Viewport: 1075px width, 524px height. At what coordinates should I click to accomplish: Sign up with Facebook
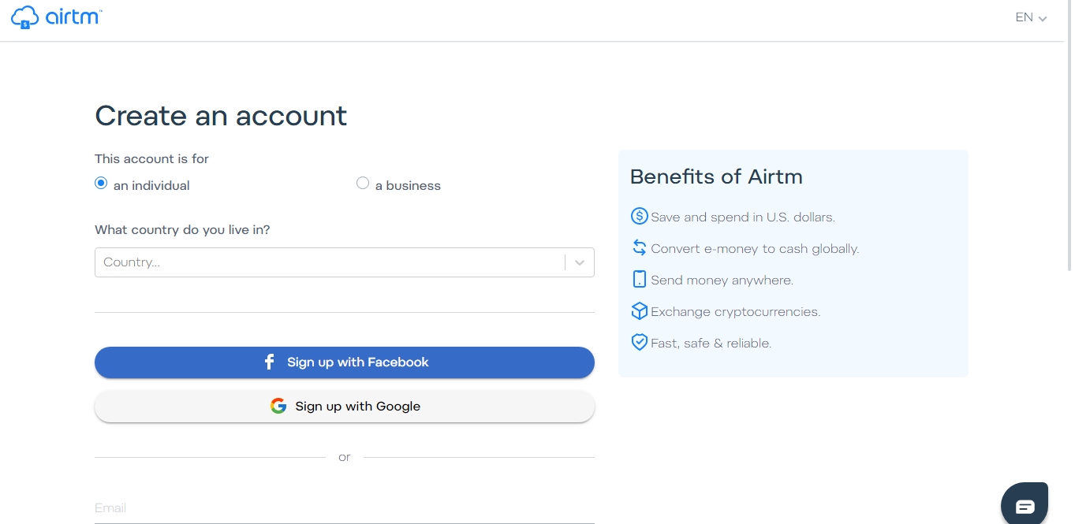(x=344, y=362)
